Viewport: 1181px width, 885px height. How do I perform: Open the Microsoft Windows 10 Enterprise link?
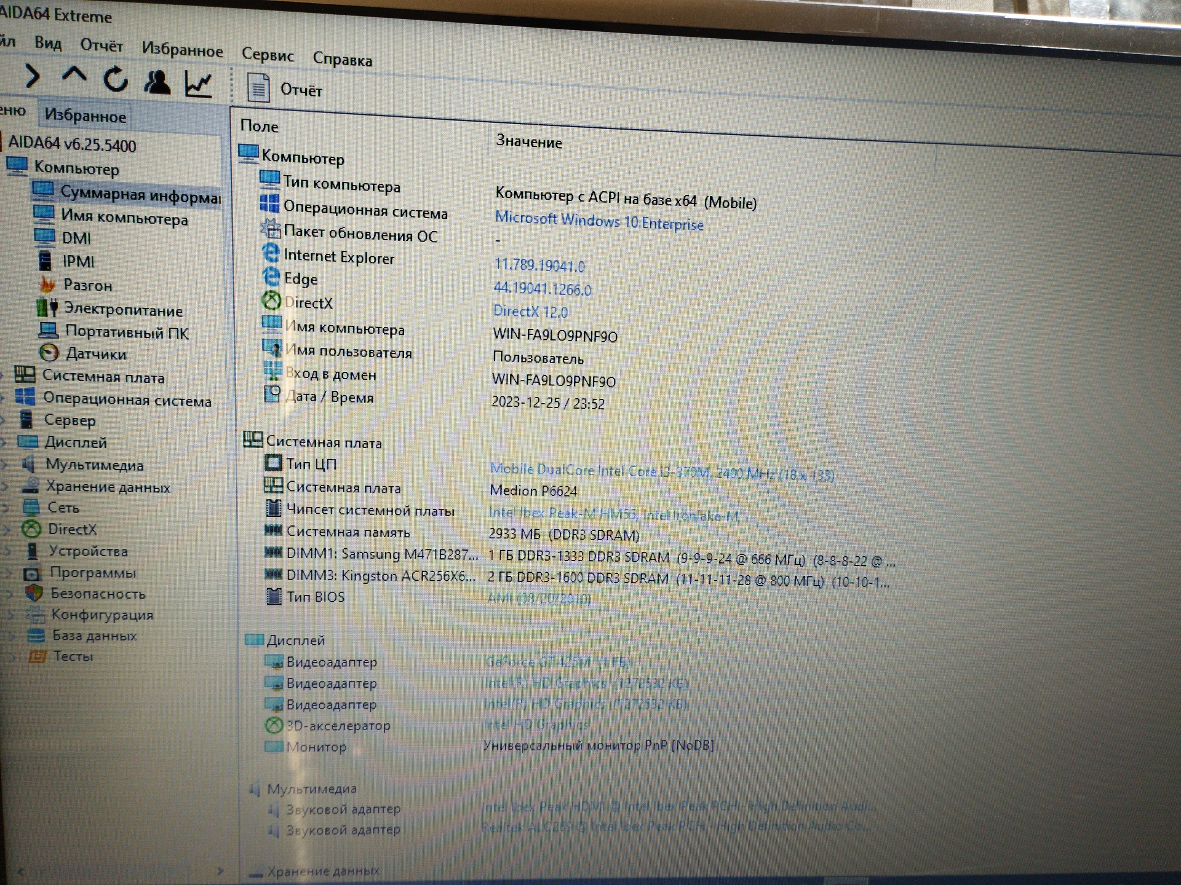click(x=599, y=221)
